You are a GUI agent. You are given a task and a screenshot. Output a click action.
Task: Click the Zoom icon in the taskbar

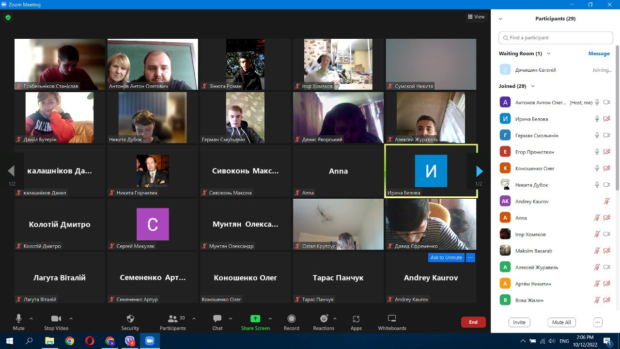tap(150, 341)
